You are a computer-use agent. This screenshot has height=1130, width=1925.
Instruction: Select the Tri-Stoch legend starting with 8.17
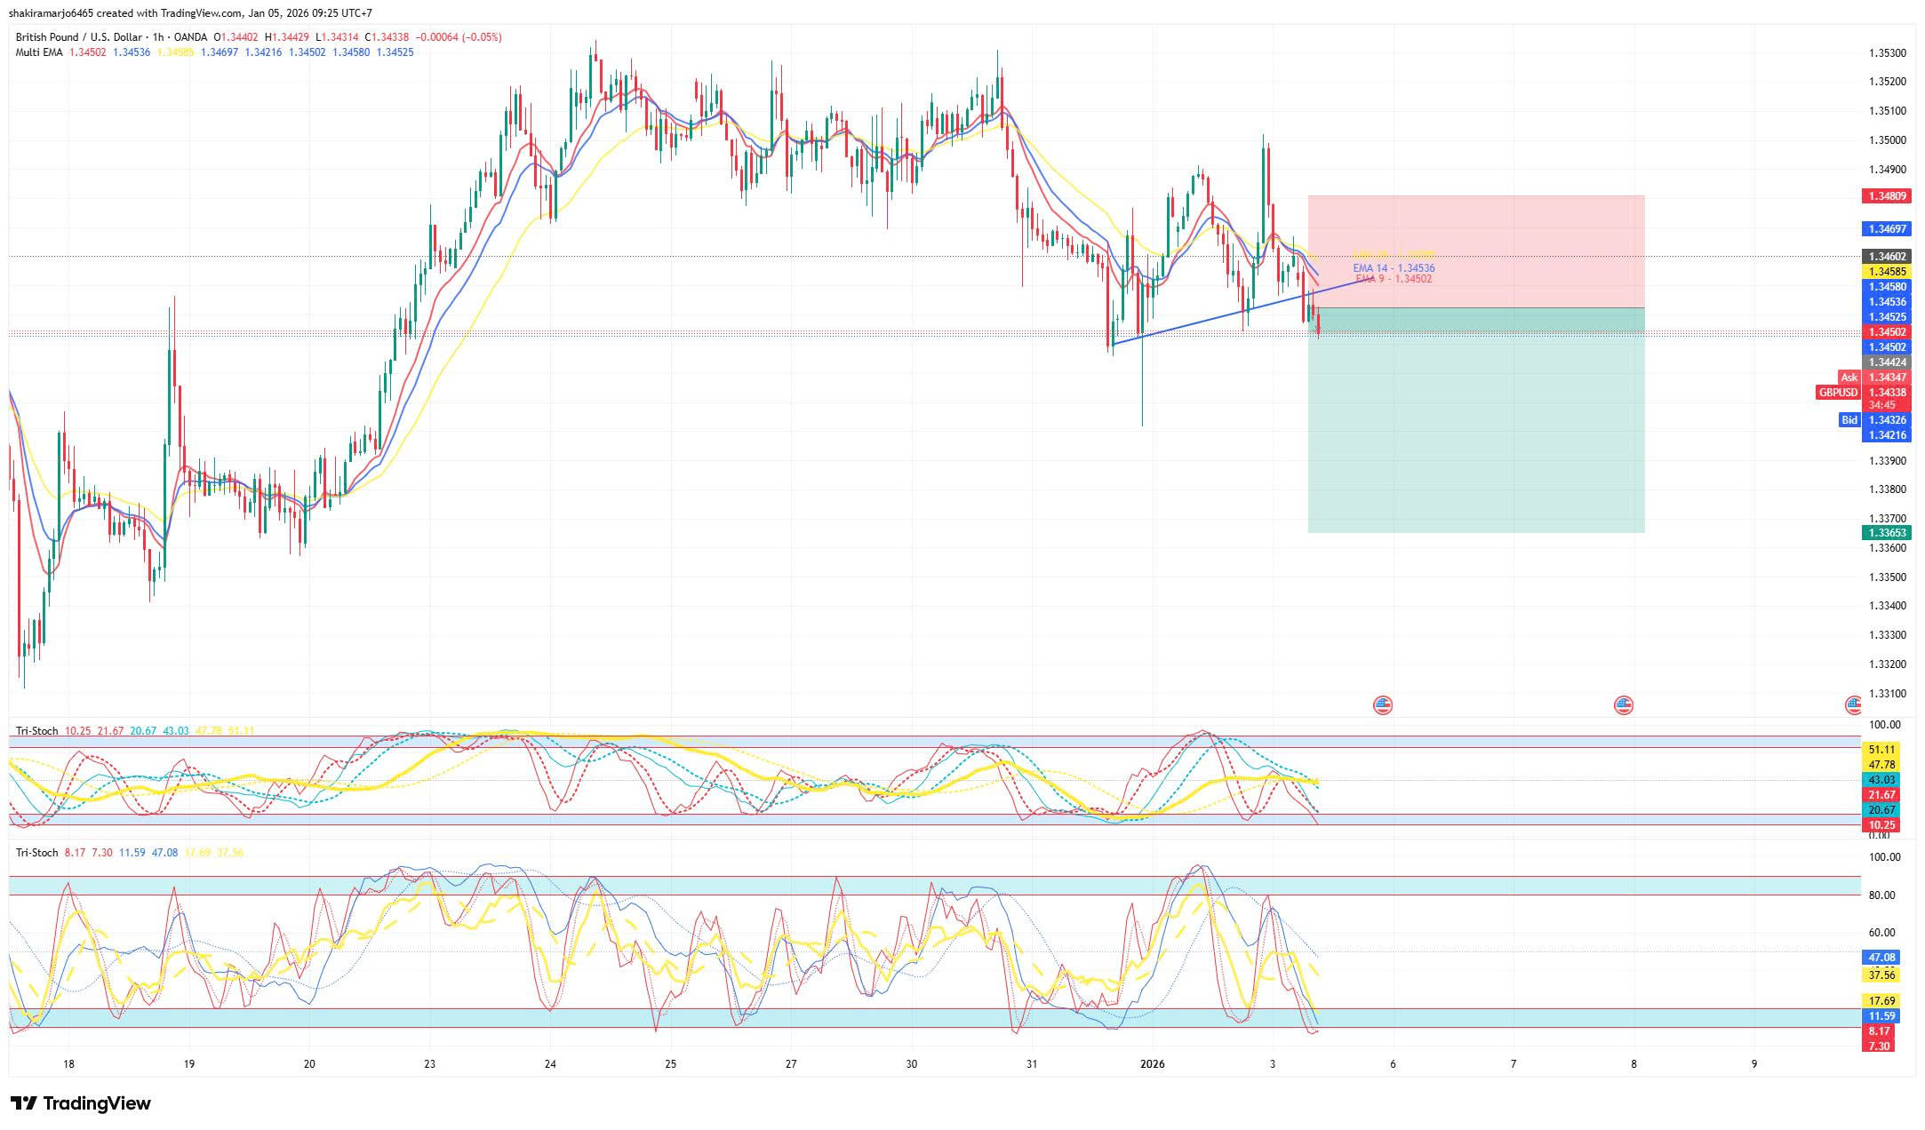36,853
